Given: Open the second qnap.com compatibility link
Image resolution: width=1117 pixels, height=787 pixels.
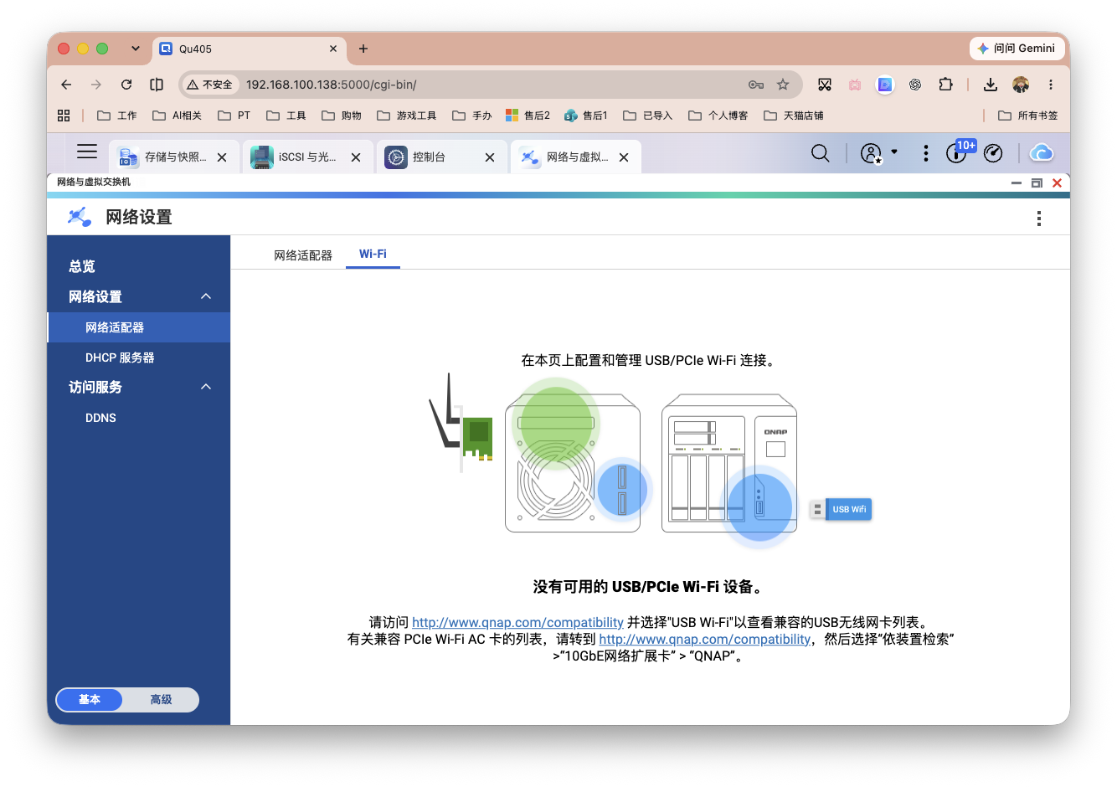Looking at the screenshot, I should coord(704,639).
